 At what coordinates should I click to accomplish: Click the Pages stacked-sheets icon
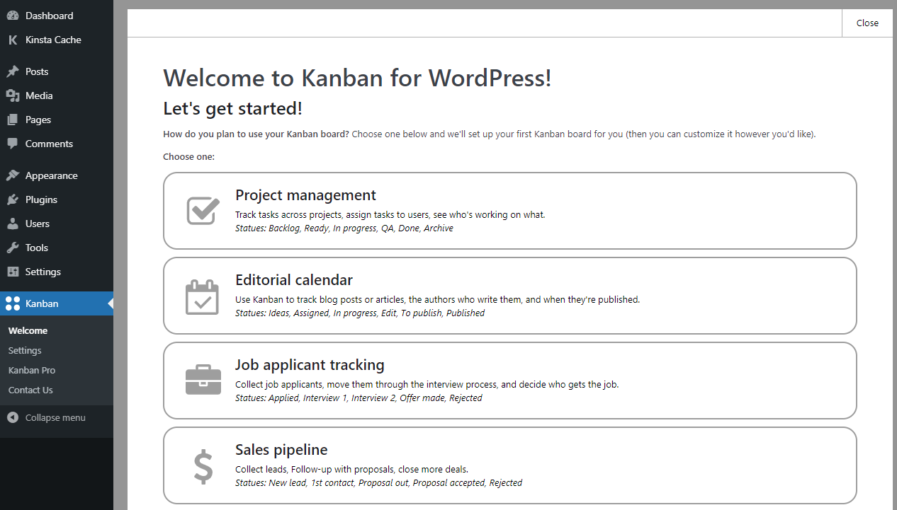(13, 120)
